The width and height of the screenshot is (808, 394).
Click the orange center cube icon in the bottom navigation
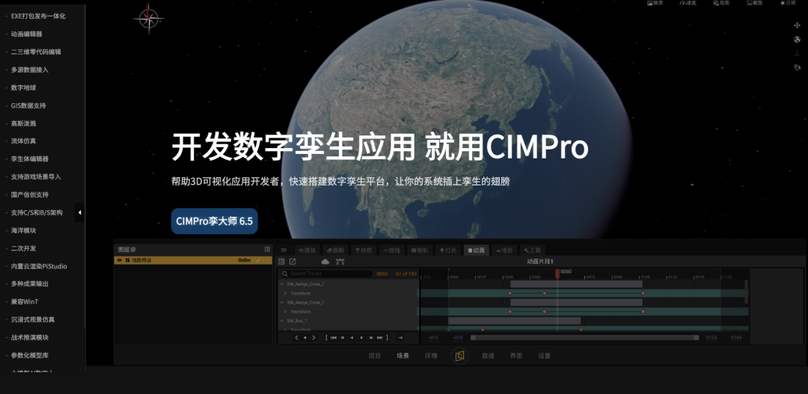pyautogui.click(x=459, y=356)
